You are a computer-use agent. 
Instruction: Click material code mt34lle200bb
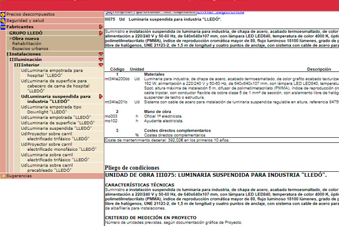(x=117, y=79)
